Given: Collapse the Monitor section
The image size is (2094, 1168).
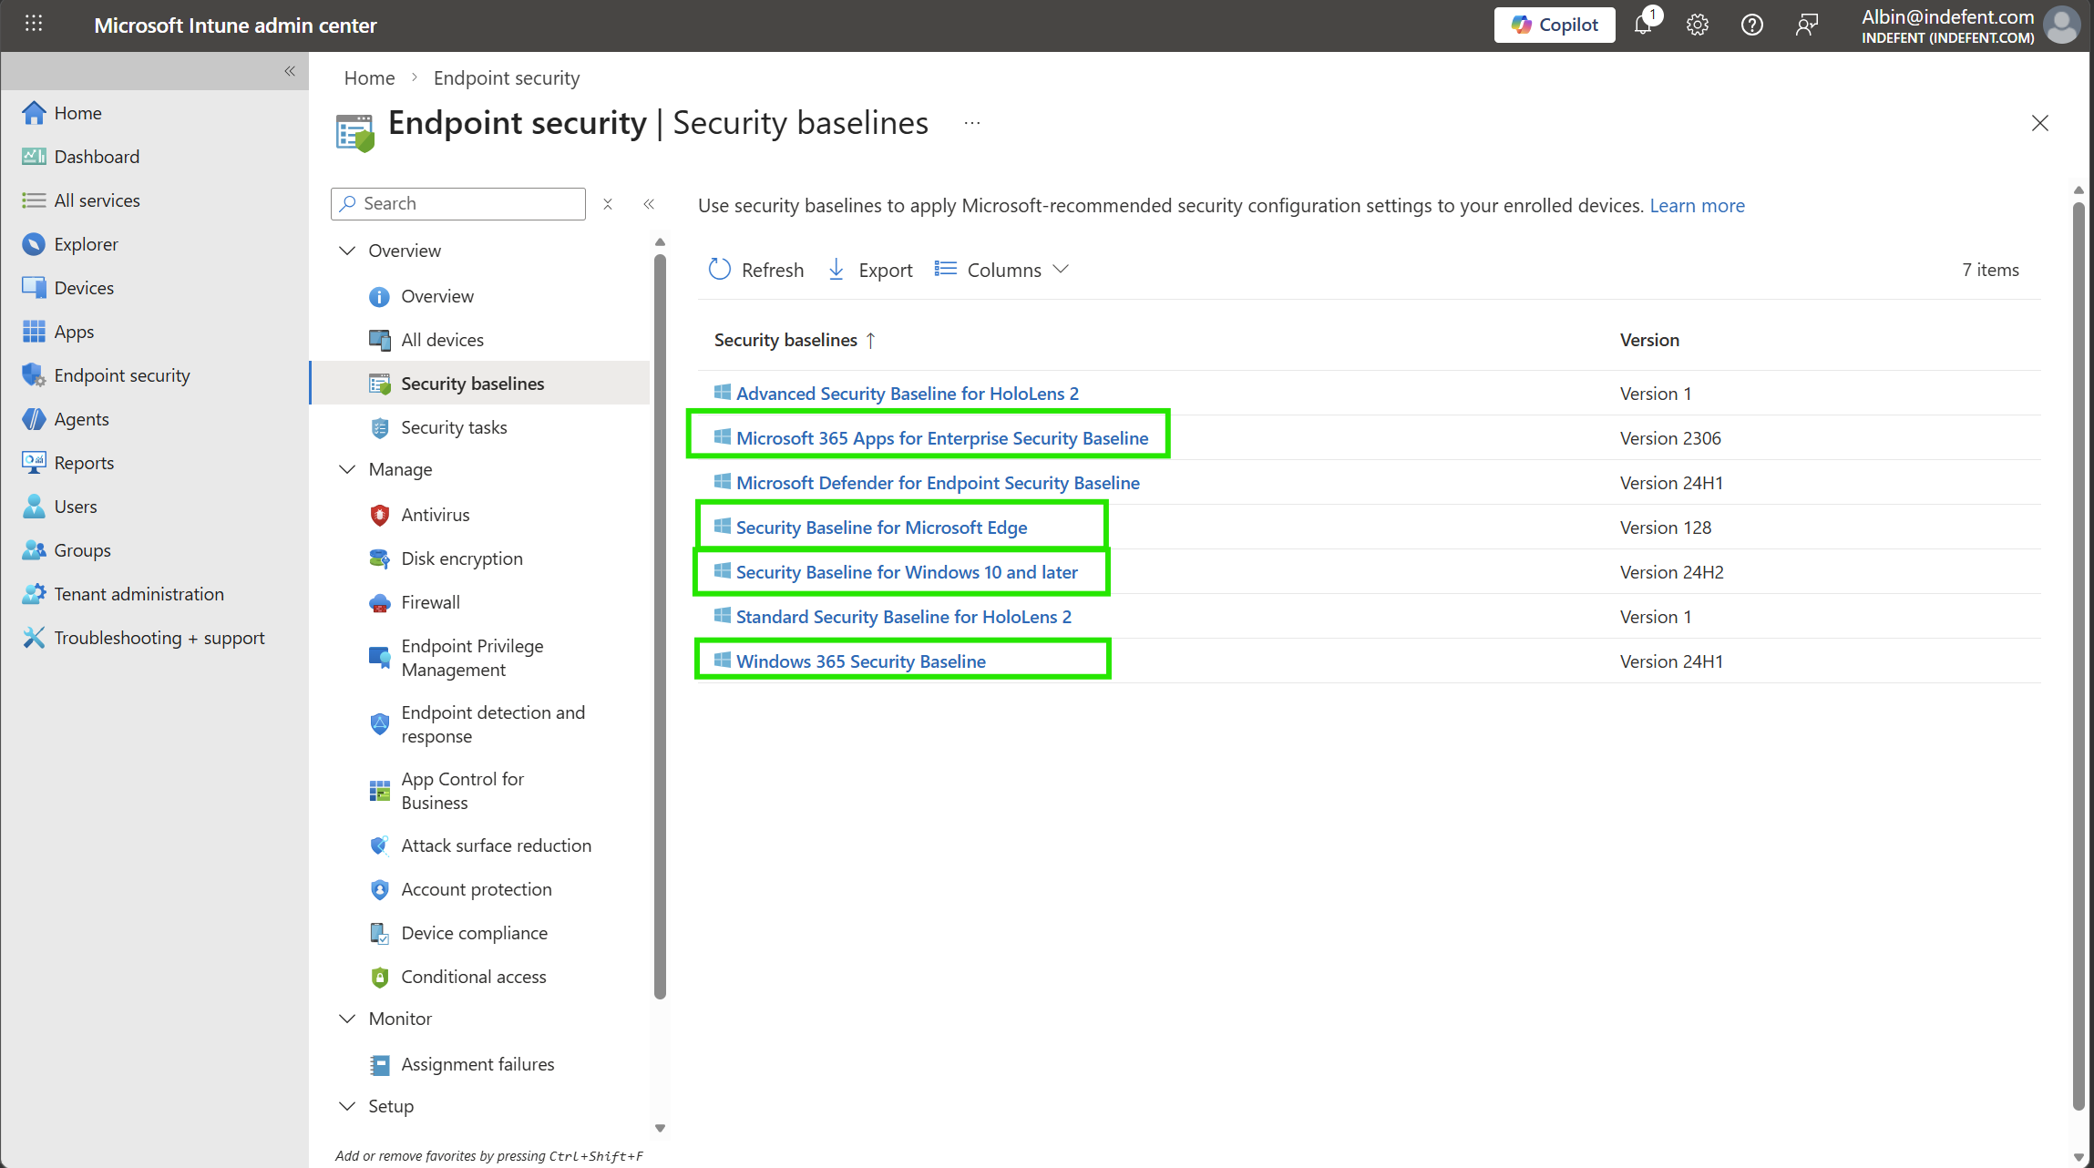Looking at the screenshot, I should click(x=347, y=1019).
